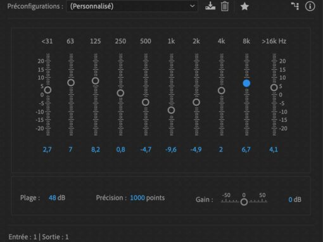Click the 1k band slider knob

coord(171,110)
